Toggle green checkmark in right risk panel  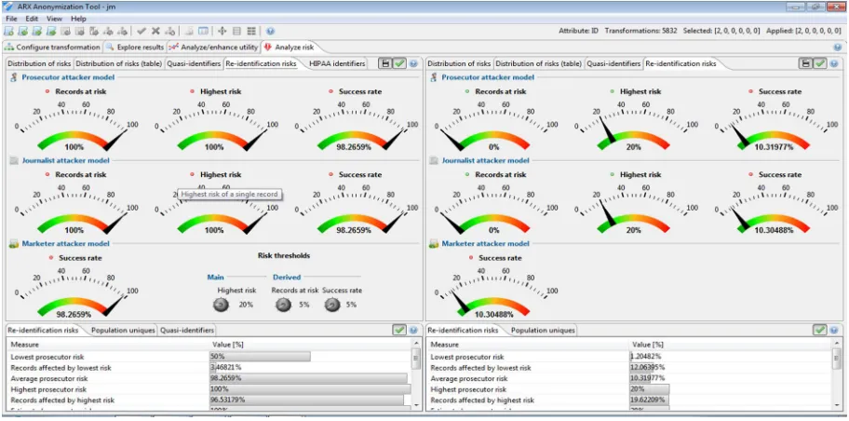[820, 63]
